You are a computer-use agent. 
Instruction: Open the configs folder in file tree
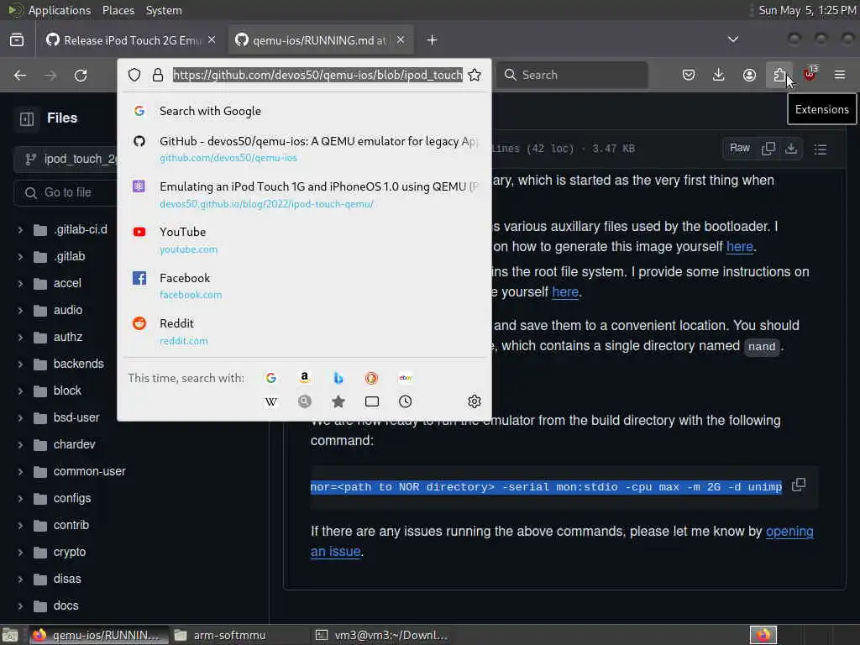72,499
